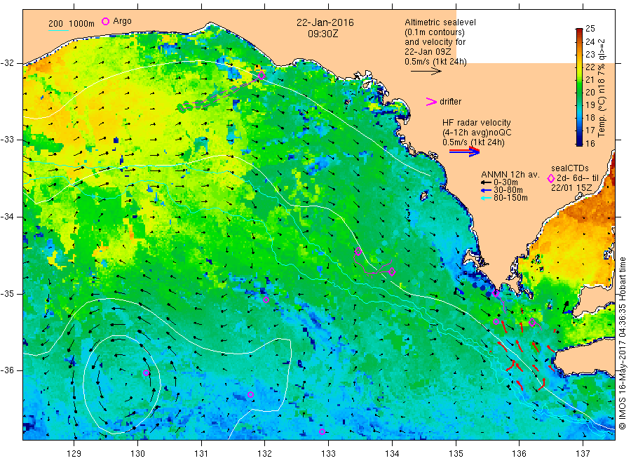The width and height of the screenshot is (631, 463).
Task: Click the magenta drifter arrowhead legend symbol
Action: [x=431, y=102]
